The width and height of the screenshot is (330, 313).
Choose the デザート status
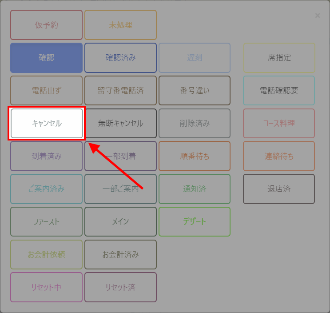tap(195, 221)
